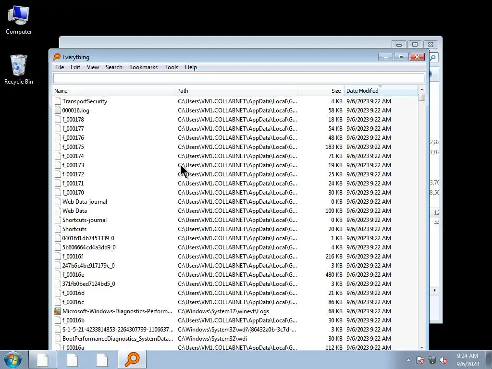The image size is (492, 369).
Task: Click the muted volume tray icon
Action: [x=443, y=360]
